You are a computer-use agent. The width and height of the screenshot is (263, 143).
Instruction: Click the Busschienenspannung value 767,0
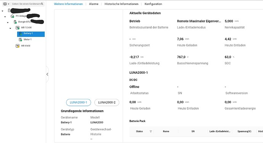pyautogui.click(x=181, y=57)
